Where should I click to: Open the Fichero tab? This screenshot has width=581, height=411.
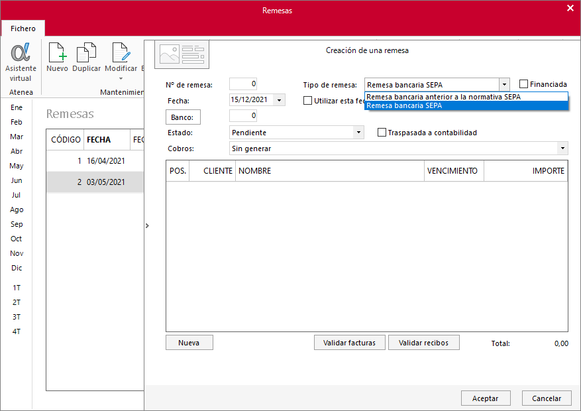tap(23, 29)
